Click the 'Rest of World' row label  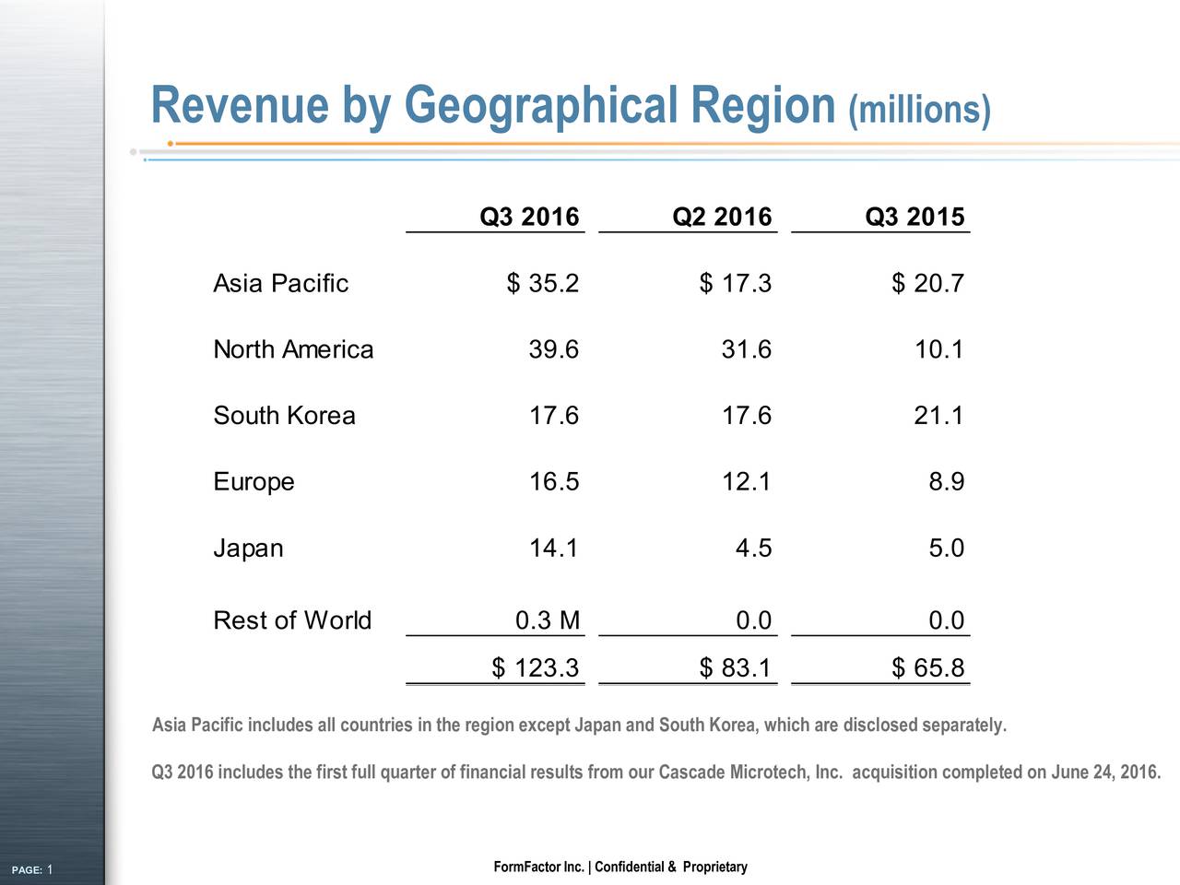(292, 620)
